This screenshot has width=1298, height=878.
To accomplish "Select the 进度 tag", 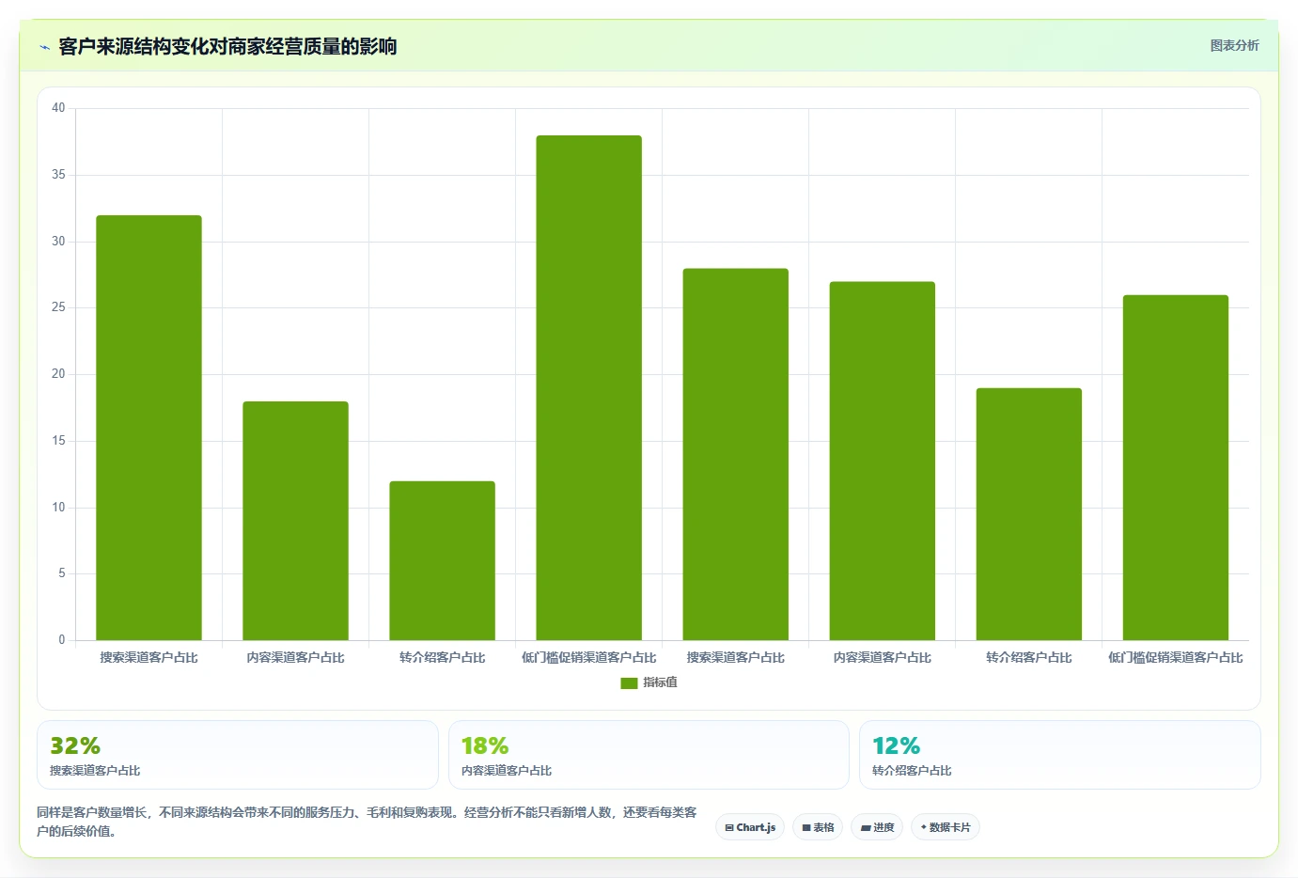I will tap(878, 827).
